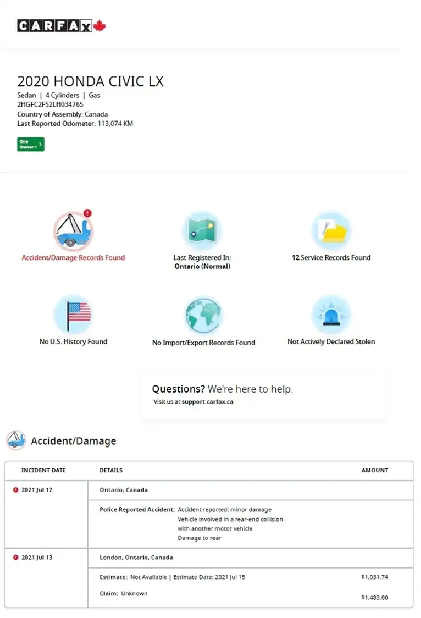421x618 pixels.
Task: Click the No U.S. History Found label
Action: tap(73, 342)
